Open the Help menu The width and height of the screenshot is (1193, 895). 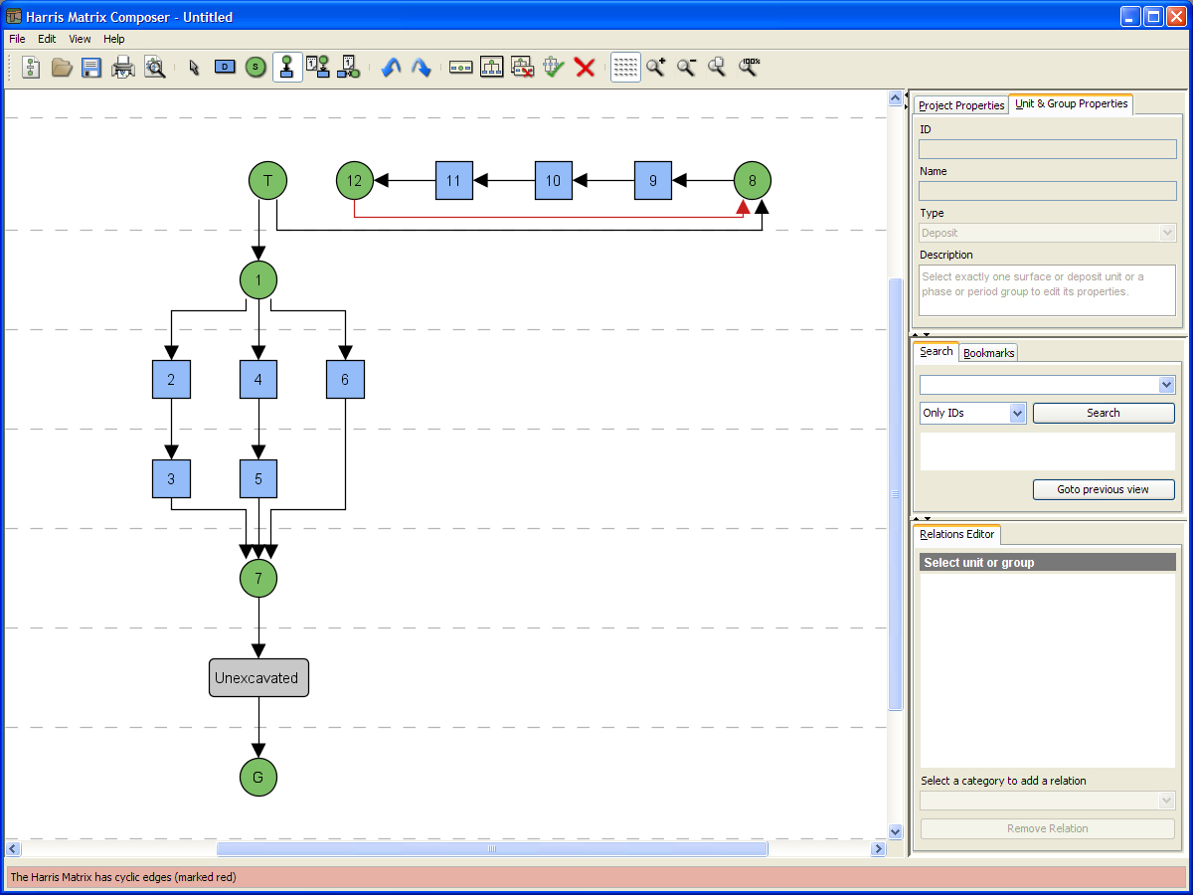coord(114,39)
